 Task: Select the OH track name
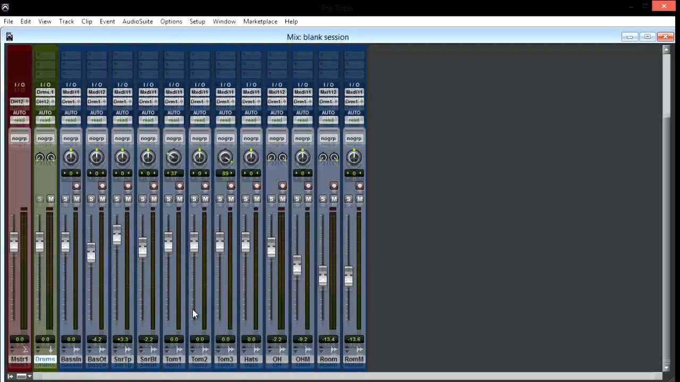(277, 359)
